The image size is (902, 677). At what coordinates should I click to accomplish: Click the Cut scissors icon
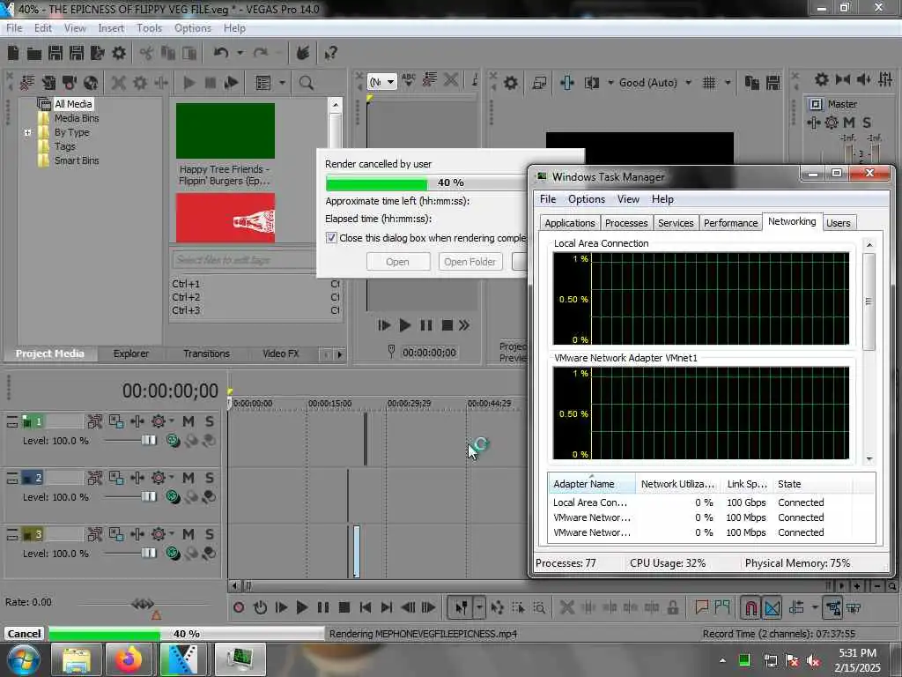coord(146,54)
